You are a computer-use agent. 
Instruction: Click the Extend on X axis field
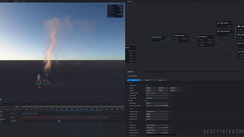157,114
